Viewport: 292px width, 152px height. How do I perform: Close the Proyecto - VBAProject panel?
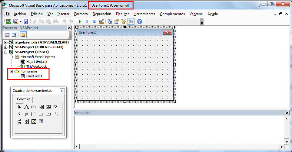pyautogui.click(x=69, y=28)
